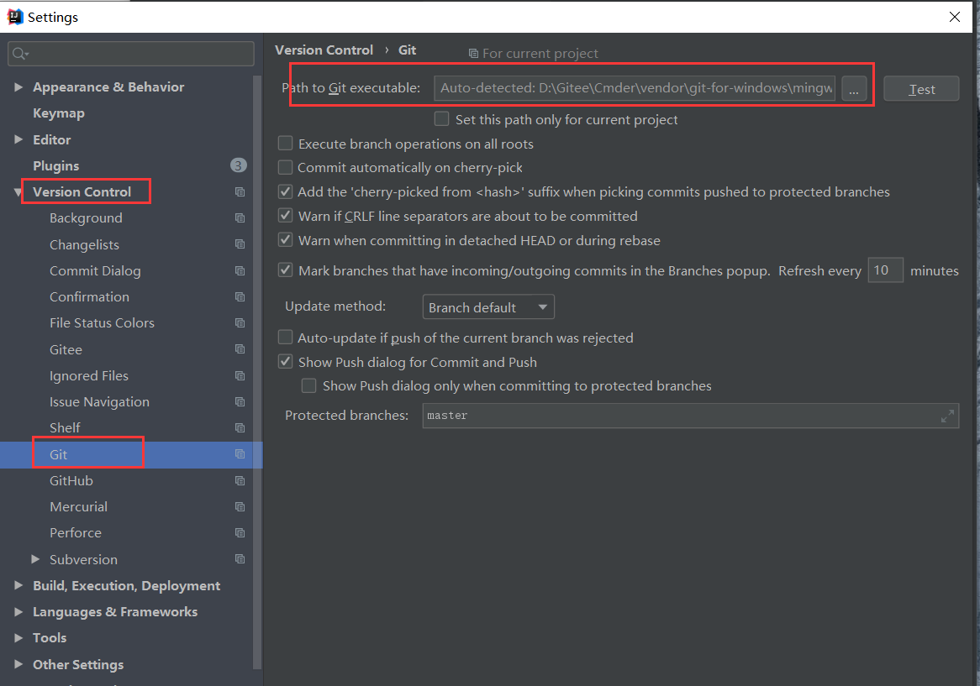Close the Settings dialog window
Screen dimensions: 980x686
coord(955,17)
